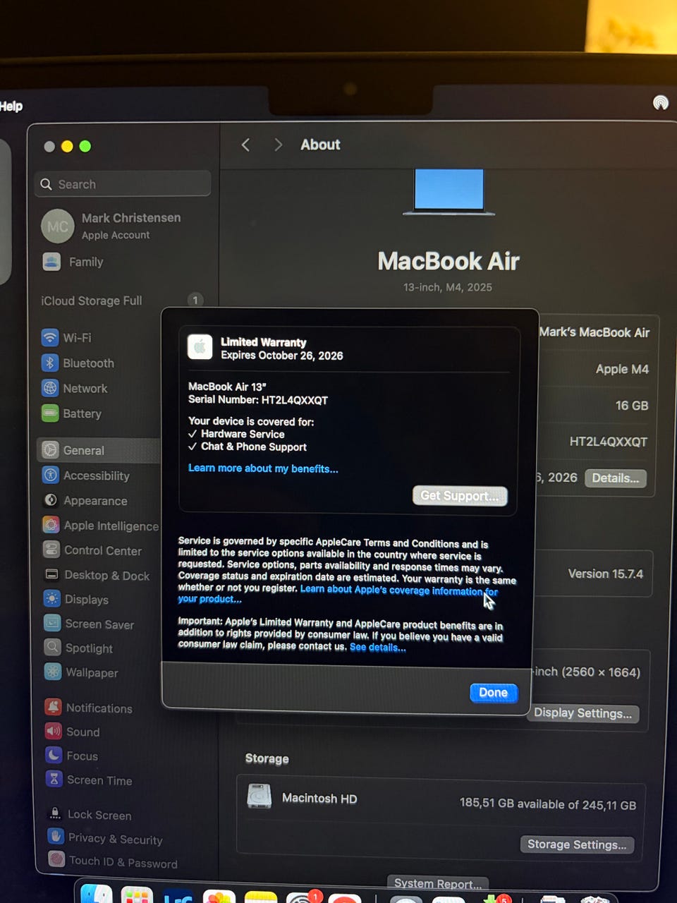Select the 16 GB memory value
This screenshot has width=677, height=903.
tap(632, 406)
